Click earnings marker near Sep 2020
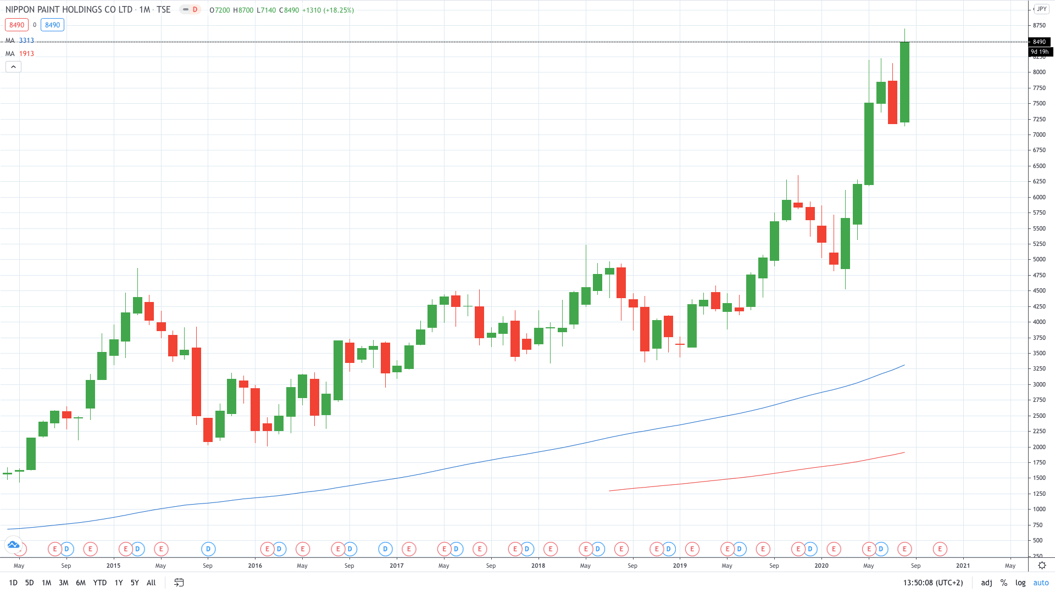This screenshot has width=1055, height=593. click(x=904, y=549)
